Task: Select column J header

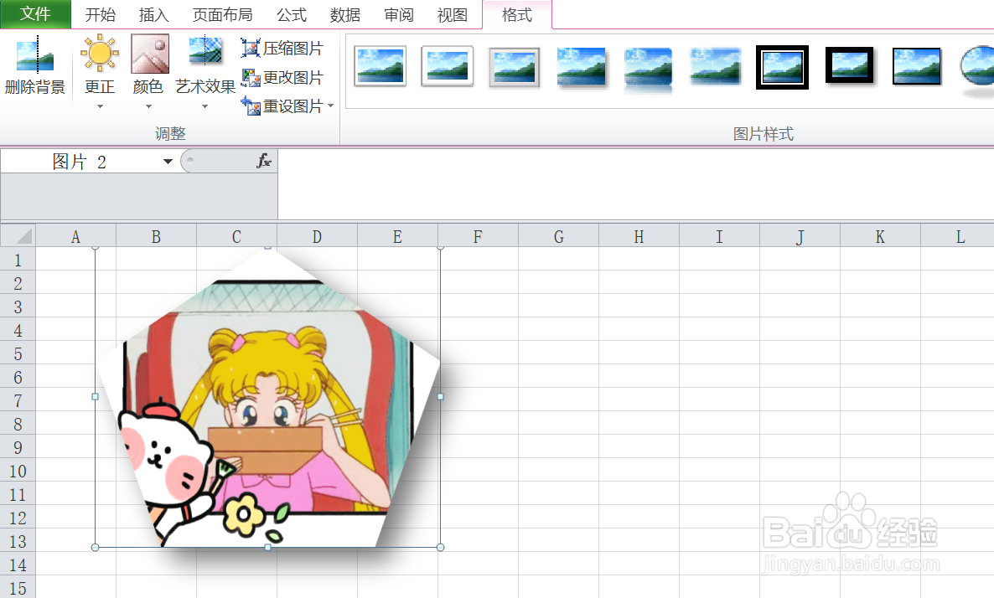Action: 800,237
